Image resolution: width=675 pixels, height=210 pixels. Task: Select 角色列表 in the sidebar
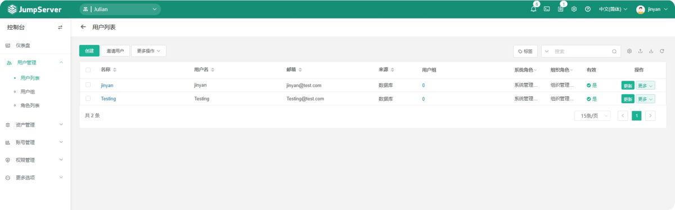[x=30, y=105]
